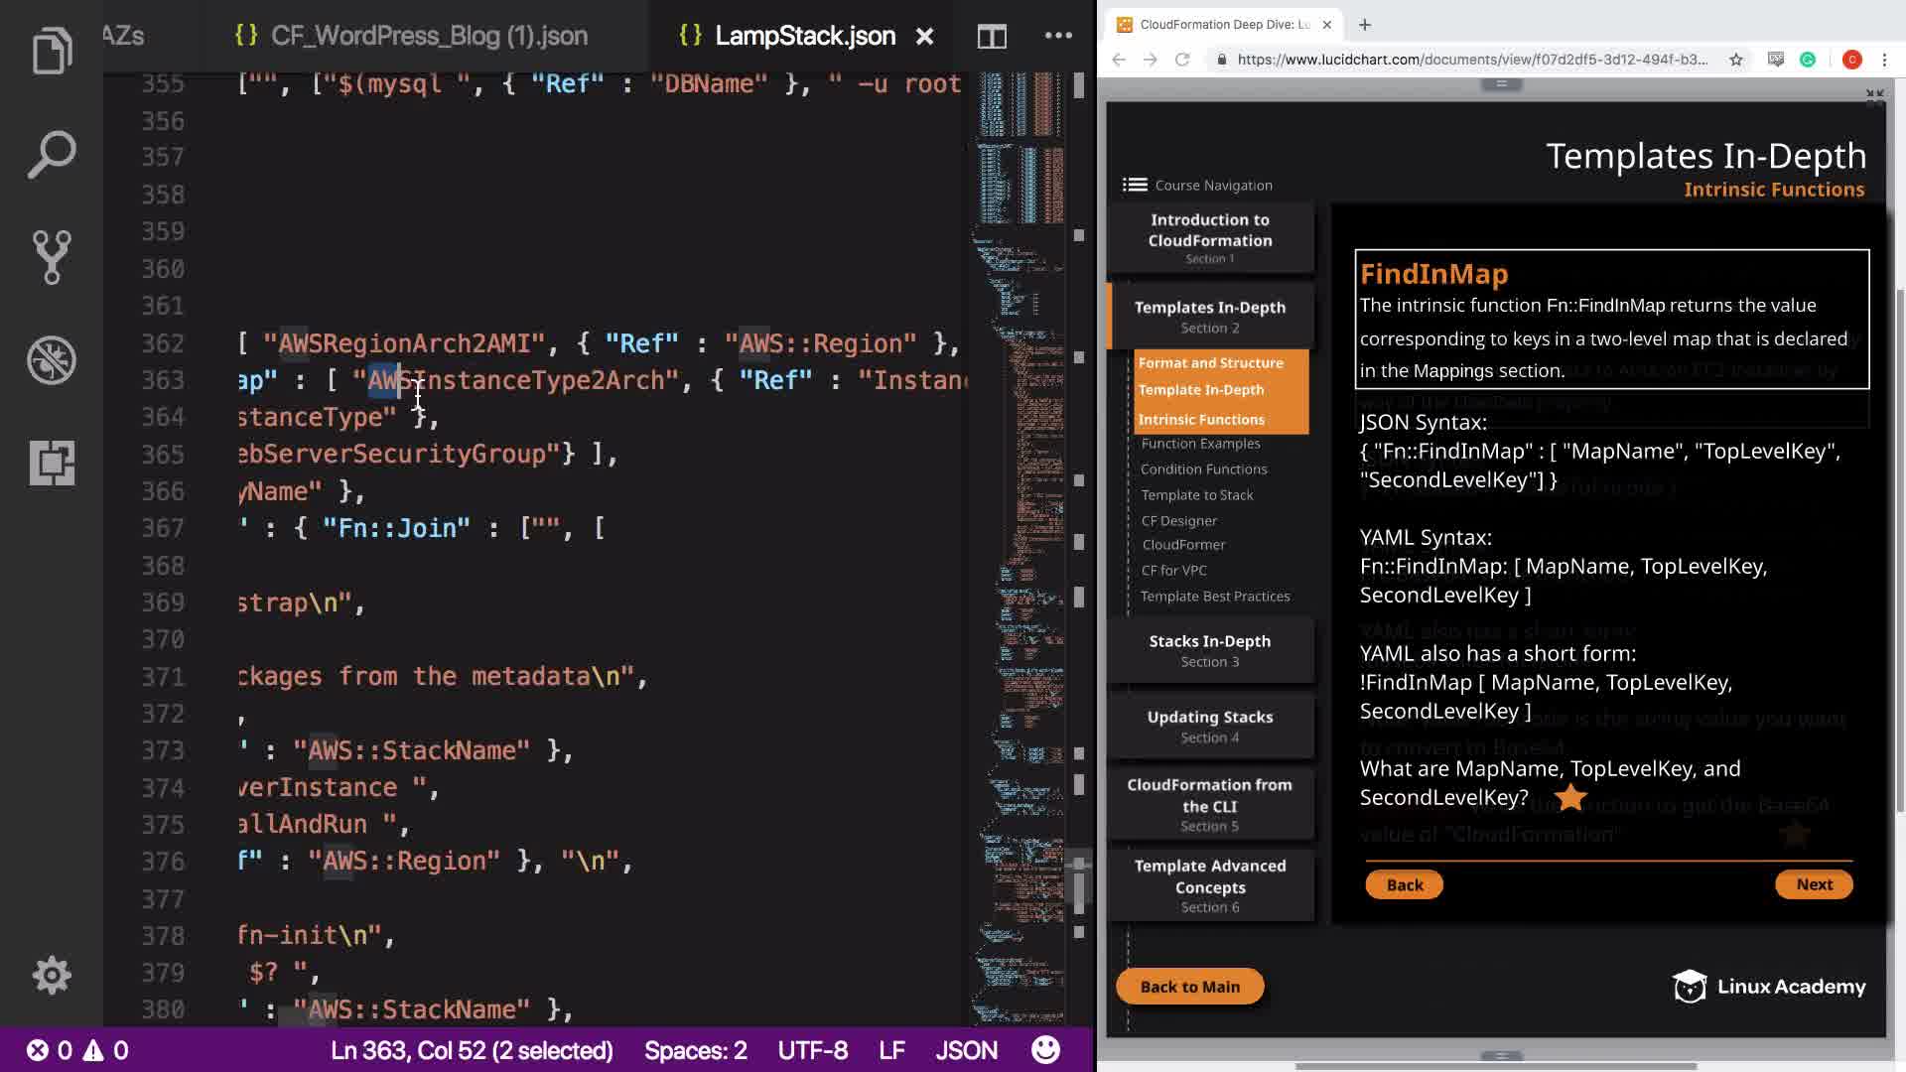Expand Updating Stacks Section 4
This screenshot has height=1072, width=1906.
tap(1209, 726)
